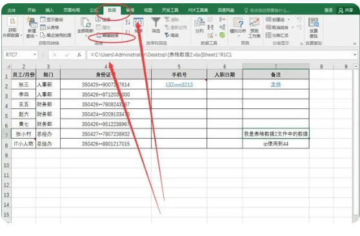Click the 筛选 filter funnel icon
The width and height of the screenshot is (360, 236).
pyautogui.click(x=155, y=23)
